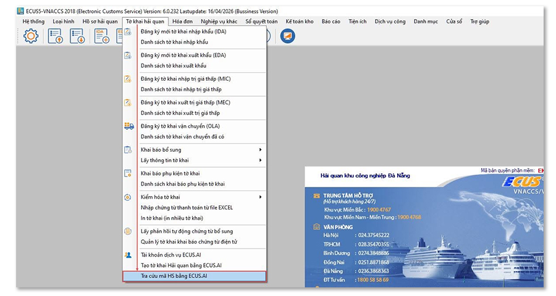Open the Danh mục menu
The height and width of the screenshot is (296, 556).
coord(426,22)
